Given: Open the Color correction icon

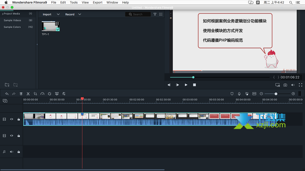Looking at the screenshot, I should click(x=50, y=94).
